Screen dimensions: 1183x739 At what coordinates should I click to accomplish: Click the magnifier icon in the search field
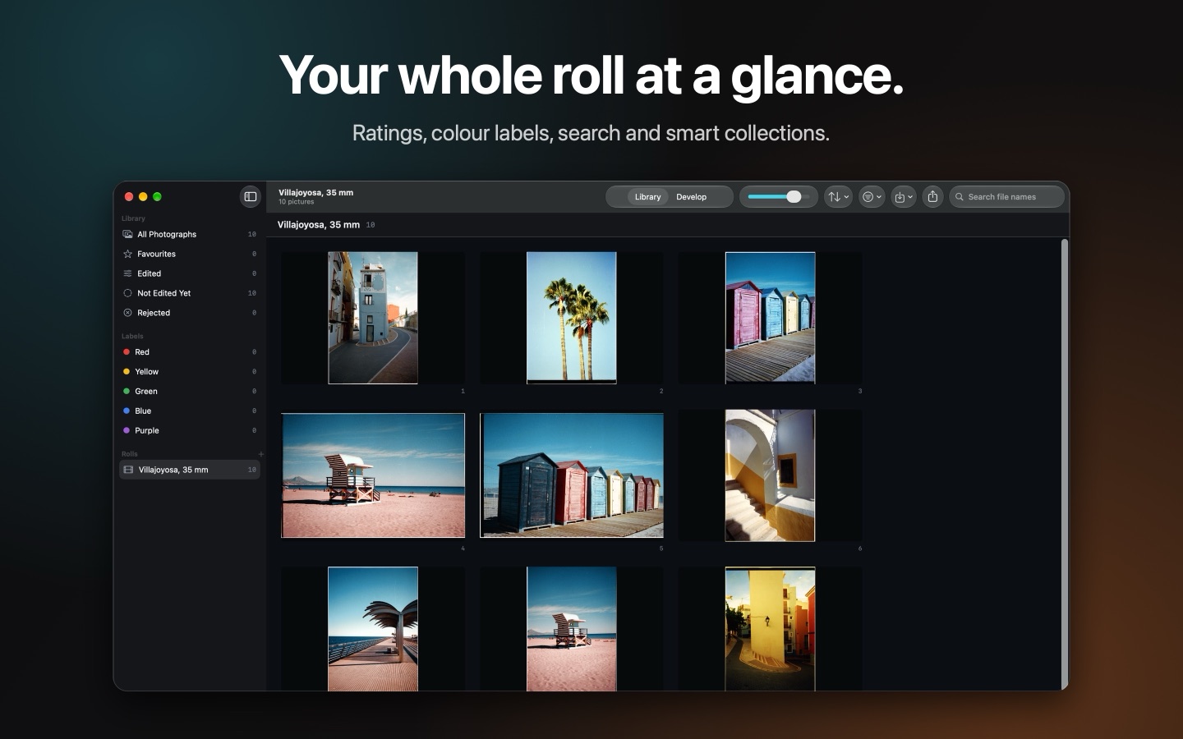pos(959,197)
